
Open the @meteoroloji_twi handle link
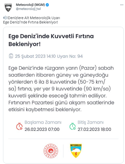point(28,9)
